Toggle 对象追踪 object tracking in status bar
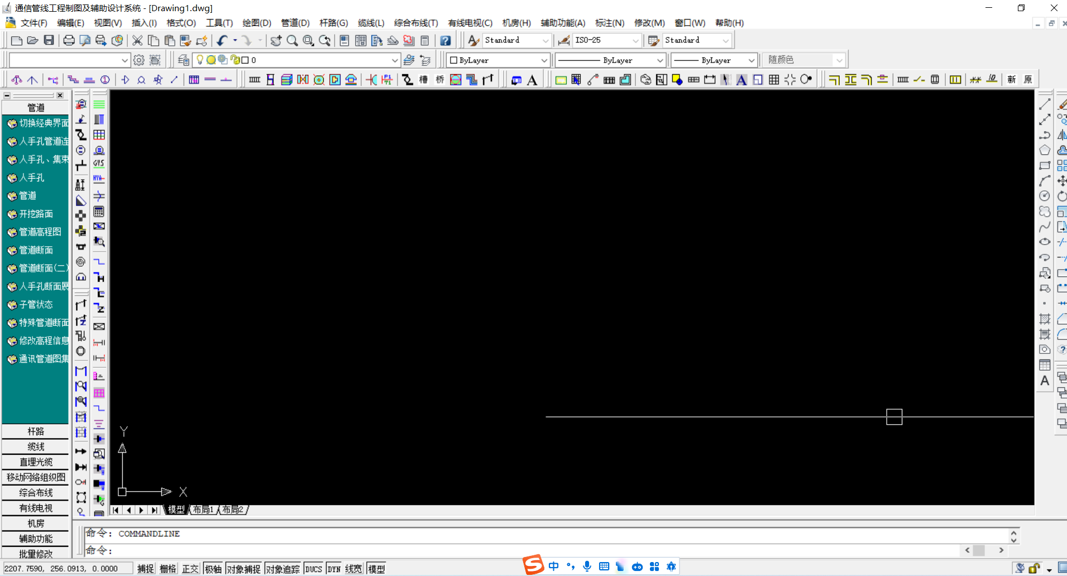This screenshot has height=576, width=1067. (283, 569)
